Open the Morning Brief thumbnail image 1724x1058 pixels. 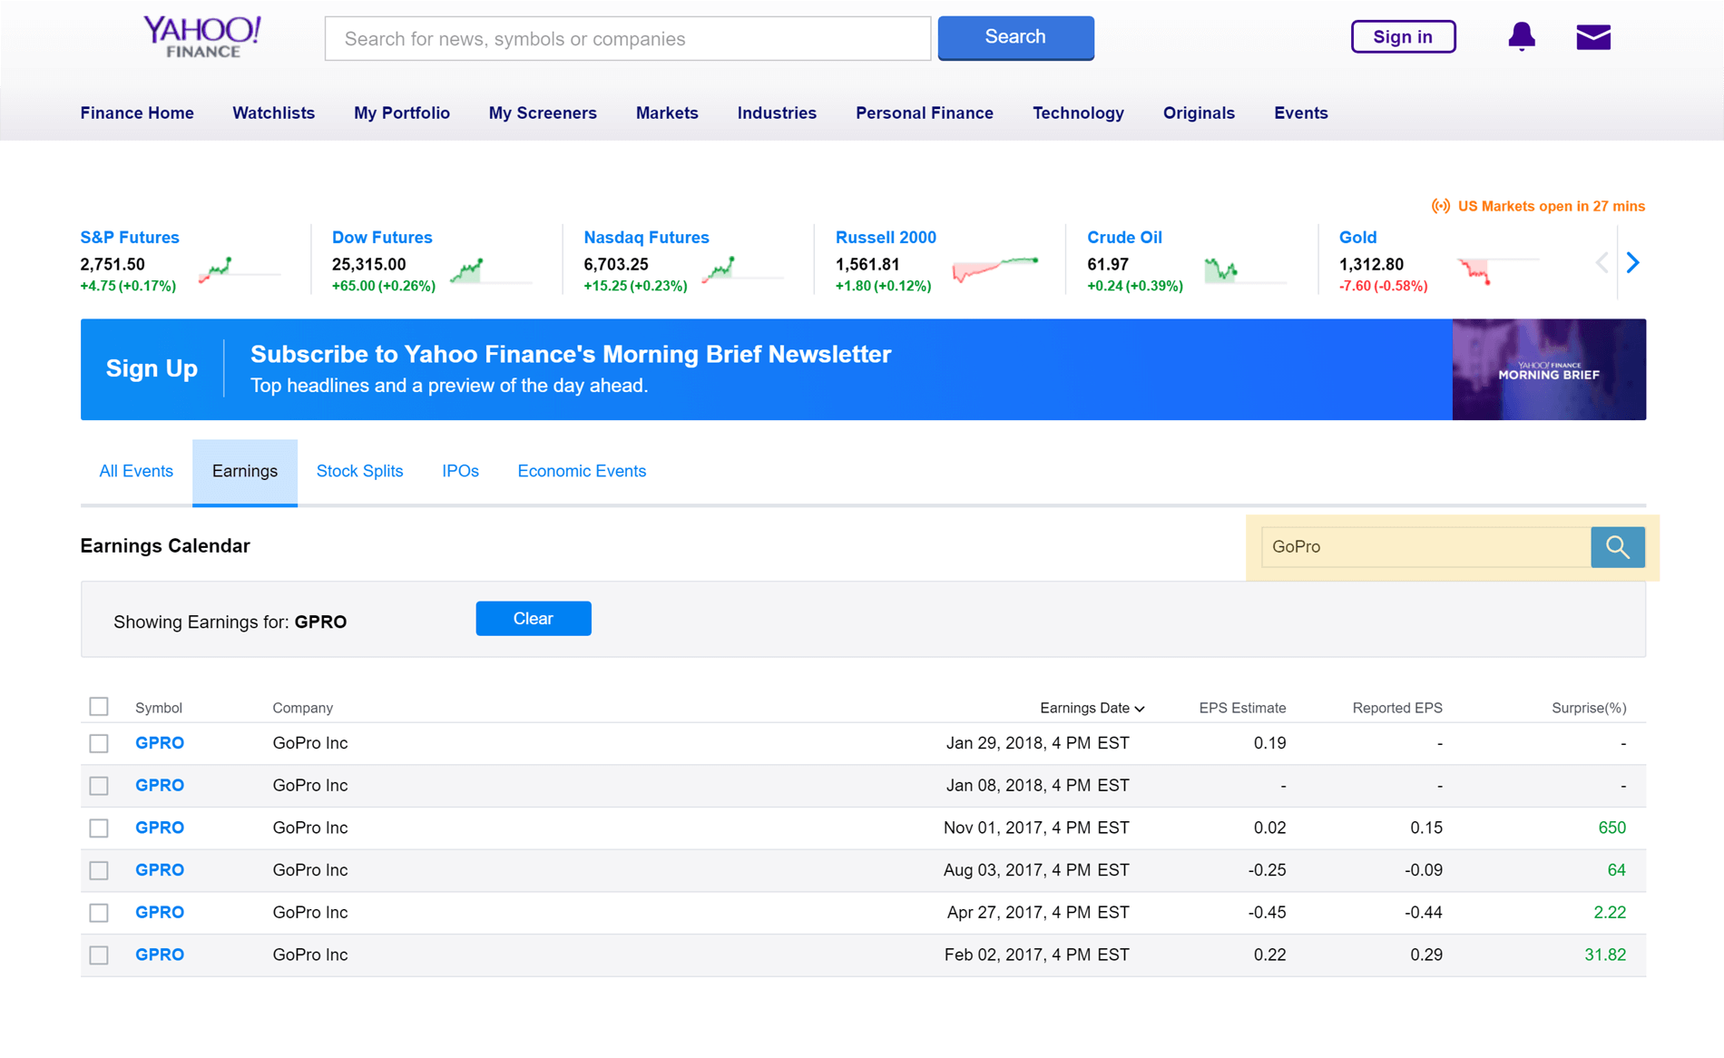(1549, 369)
